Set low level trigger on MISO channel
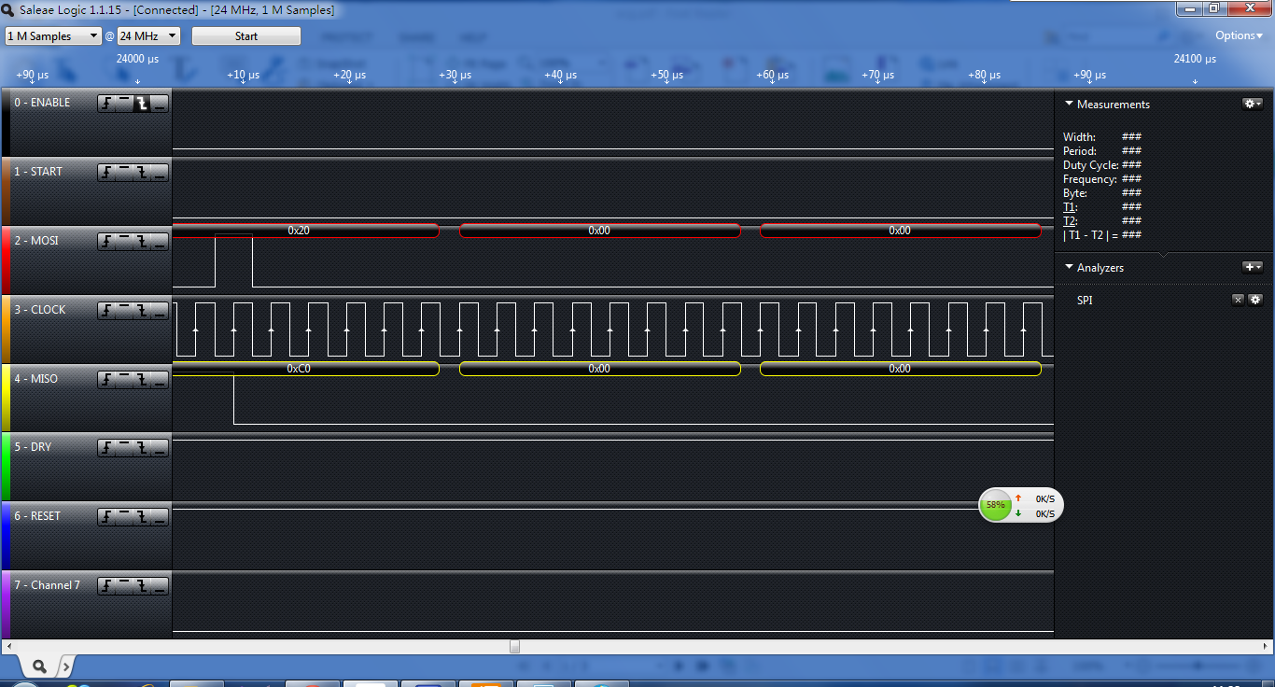The height and width of the screenshot is (687, 1275). tap(160, 380)
